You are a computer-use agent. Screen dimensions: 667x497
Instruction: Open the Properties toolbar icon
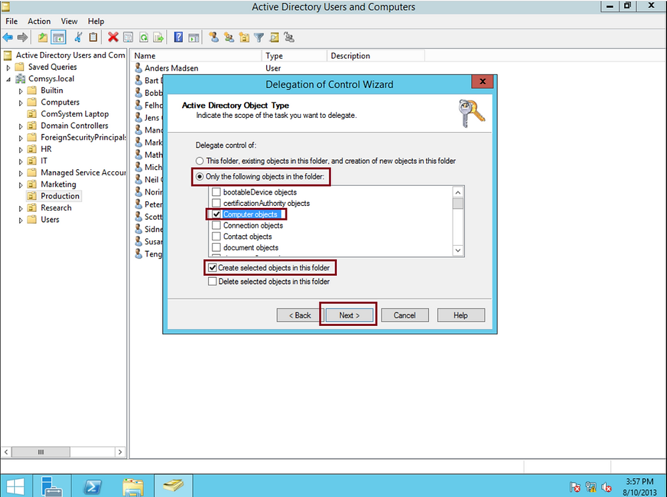(x=128, y=38)
